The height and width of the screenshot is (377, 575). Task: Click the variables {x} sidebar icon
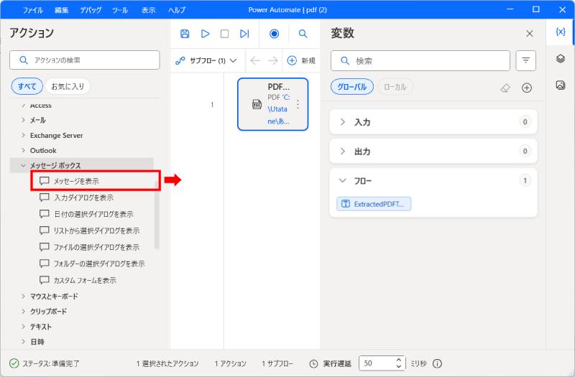(561, 32)
